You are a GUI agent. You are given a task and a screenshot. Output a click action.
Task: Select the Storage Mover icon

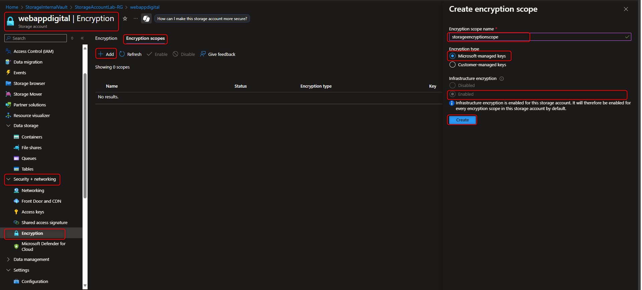8,94
